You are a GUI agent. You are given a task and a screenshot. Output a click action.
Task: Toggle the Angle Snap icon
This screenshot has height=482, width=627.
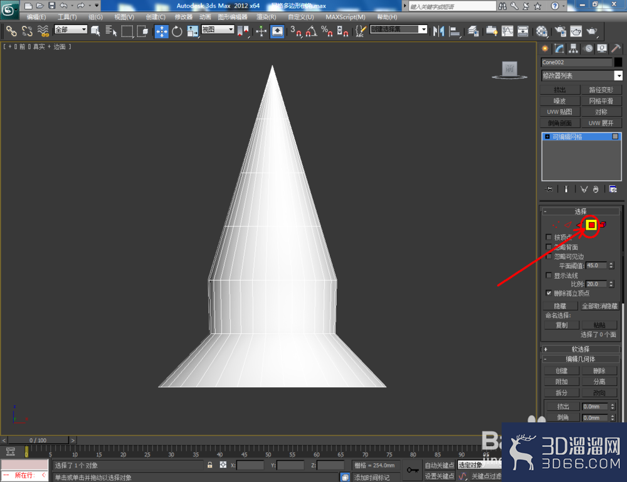coord(312,31)
